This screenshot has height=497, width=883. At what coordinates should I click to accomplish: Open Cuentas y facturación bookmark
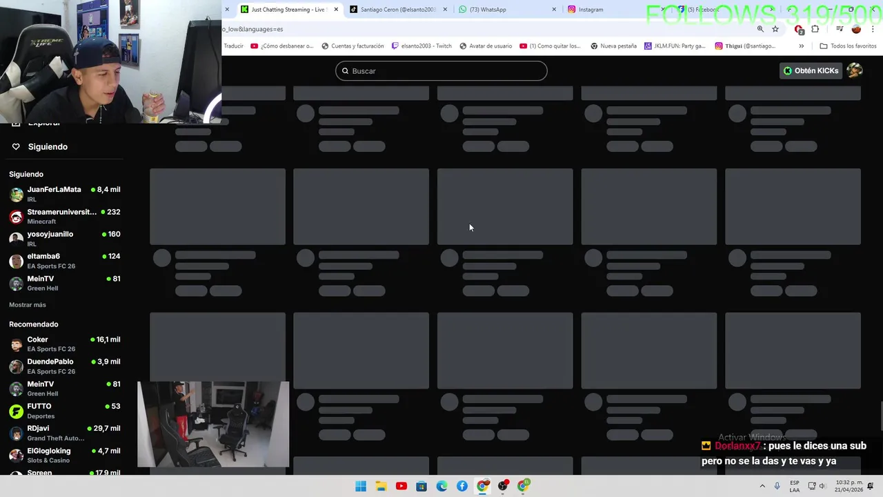tap(353, 46)
